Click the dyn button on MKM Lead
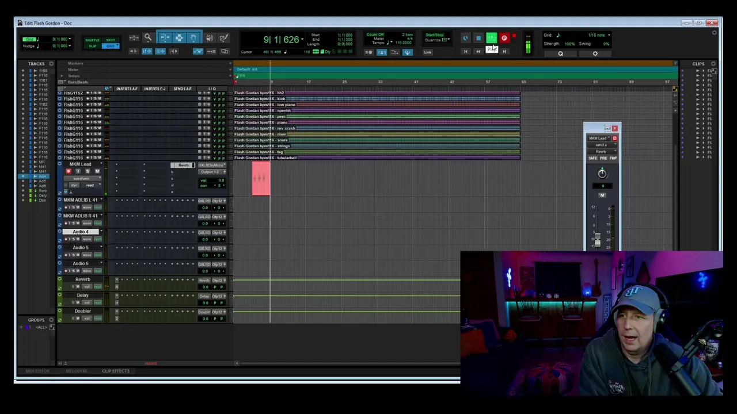Viewport: 737px width, 414px height. point(74,185)
